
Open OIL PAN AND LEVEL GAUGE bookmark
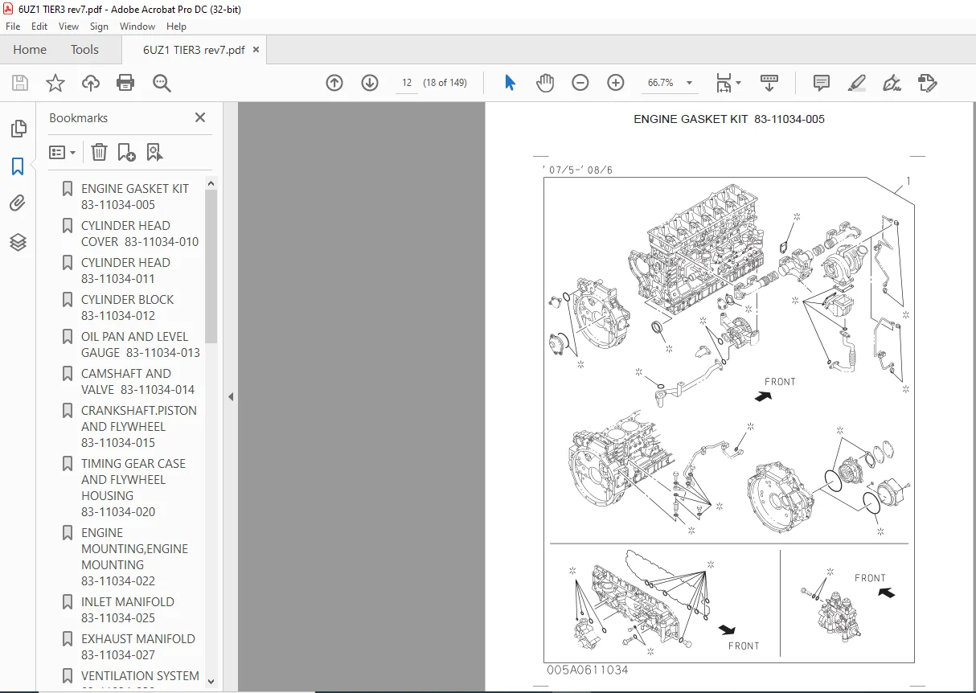point(141,344)
